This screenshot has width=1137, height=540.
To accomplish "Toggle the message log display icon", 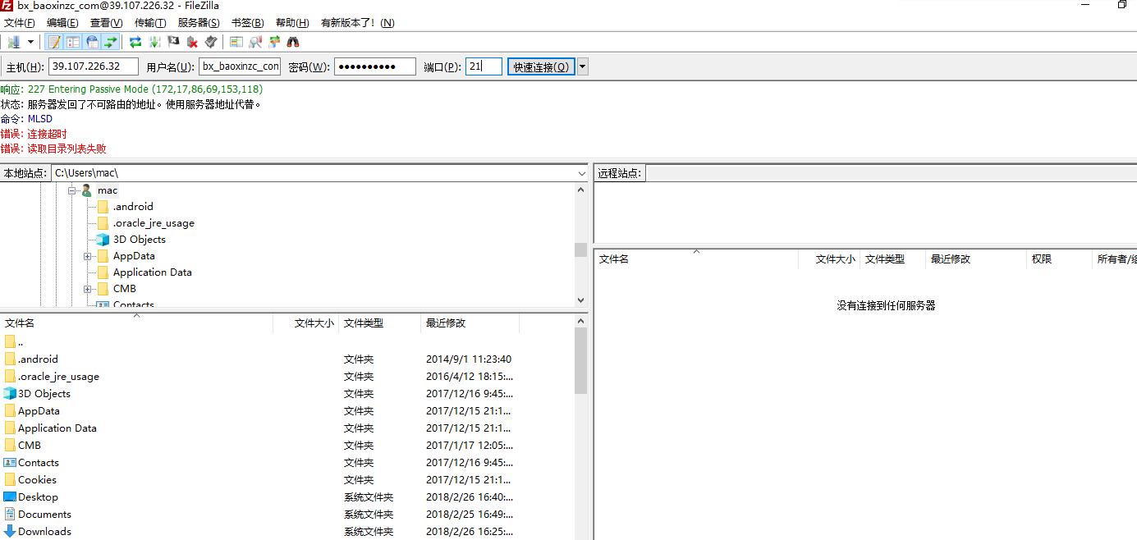I will coord(54,42).
